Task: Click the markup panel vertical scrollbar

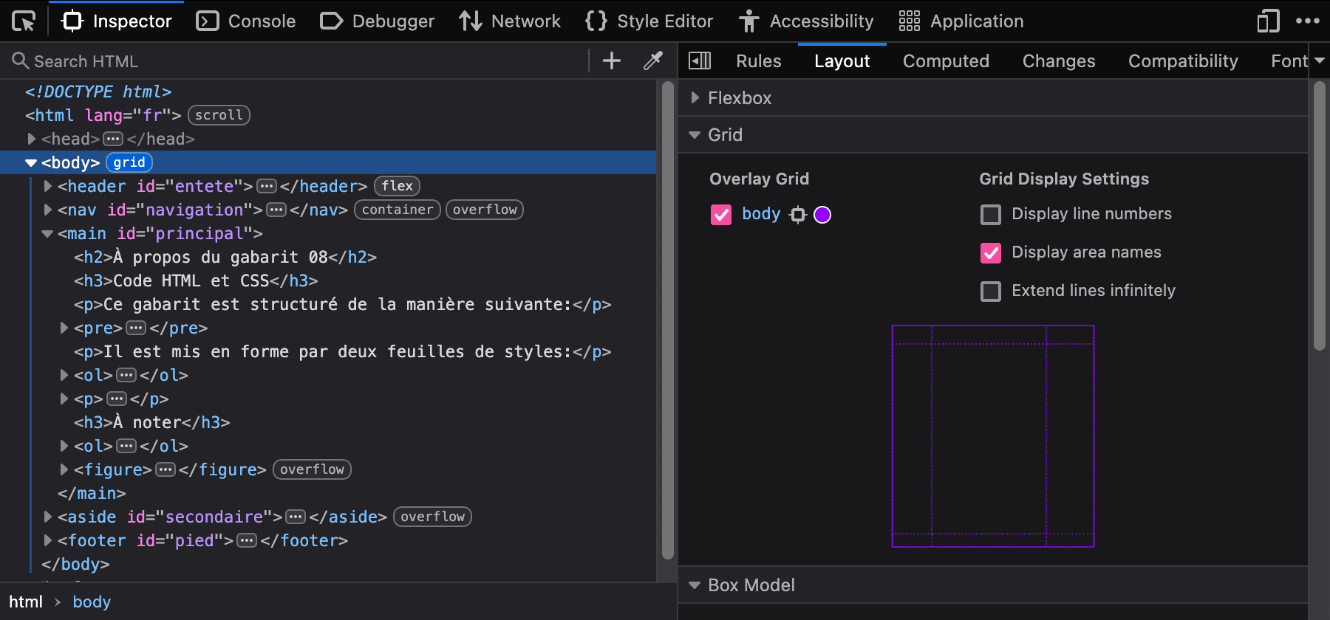Action: point(667,321)
